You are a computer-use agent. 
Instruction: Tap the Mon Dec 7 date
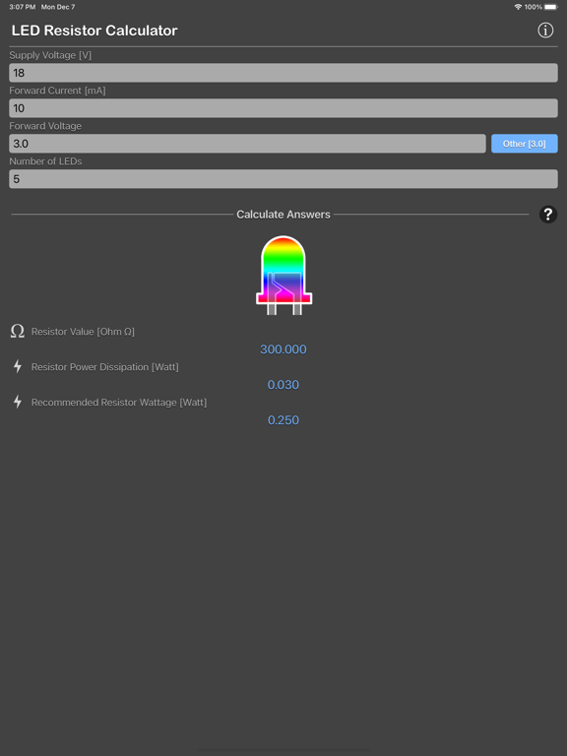(x=58, y=7)
